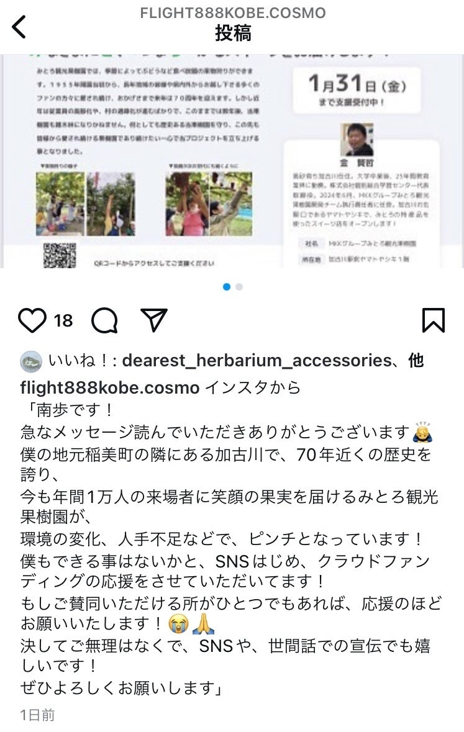Share post with paper plane icon
This screenshot has width=464, height=732.
[153, 320]
